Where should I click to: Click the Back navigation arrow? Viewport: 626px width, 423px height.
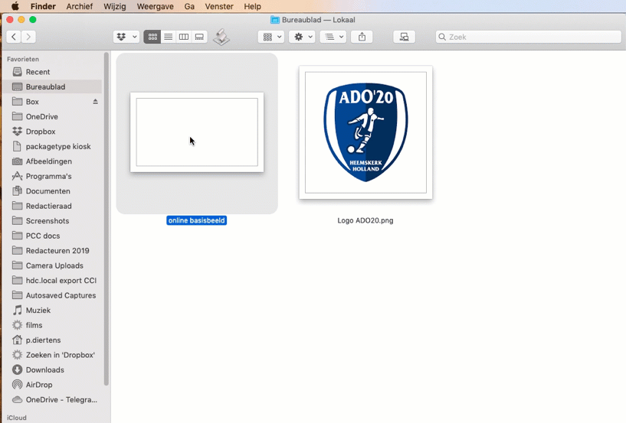point(14,37)
